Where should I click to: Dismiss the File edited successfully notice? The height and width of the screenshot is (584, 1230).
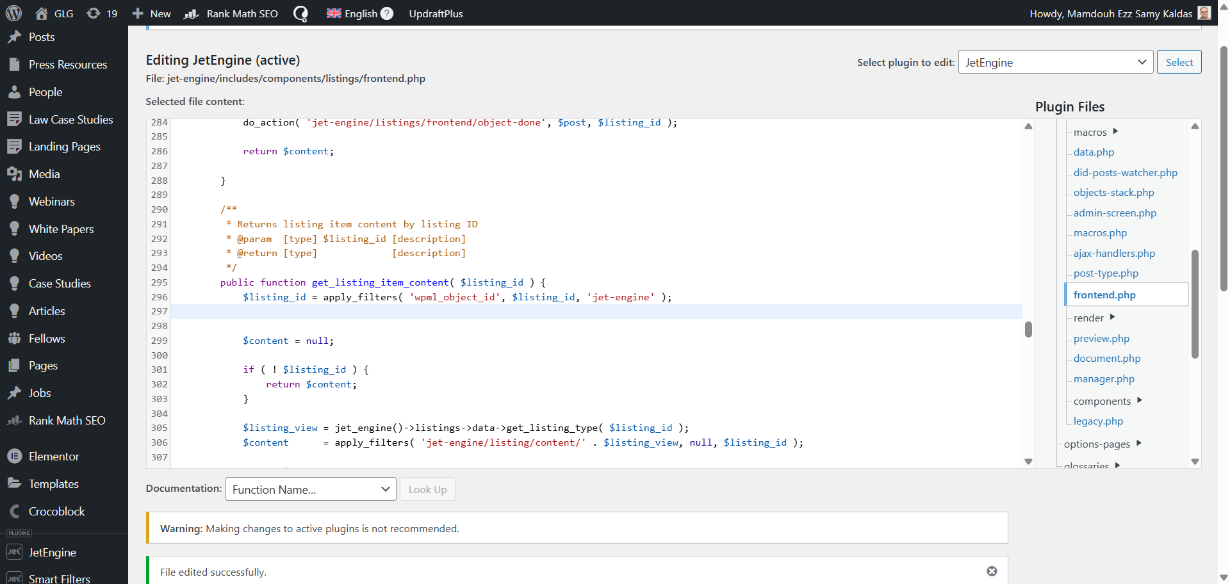point(992,571)
